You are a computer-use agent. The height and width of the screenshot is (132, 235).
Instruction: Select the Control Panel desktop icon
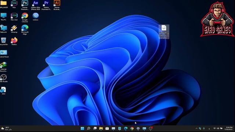4,54
